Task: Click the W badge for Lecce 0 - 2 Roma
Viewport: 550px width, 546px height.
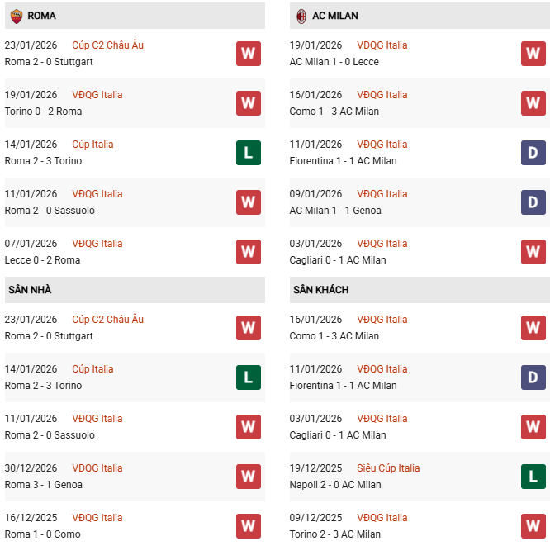Action: [248, 252]
